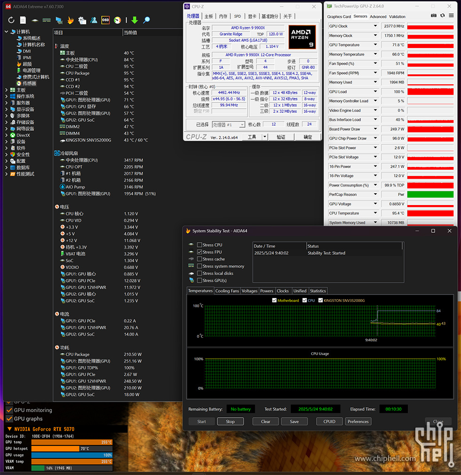Uncheck GPU graphs in the FurMark panel
This screenshot has height=475, width=461.
[x=9, y=419]
